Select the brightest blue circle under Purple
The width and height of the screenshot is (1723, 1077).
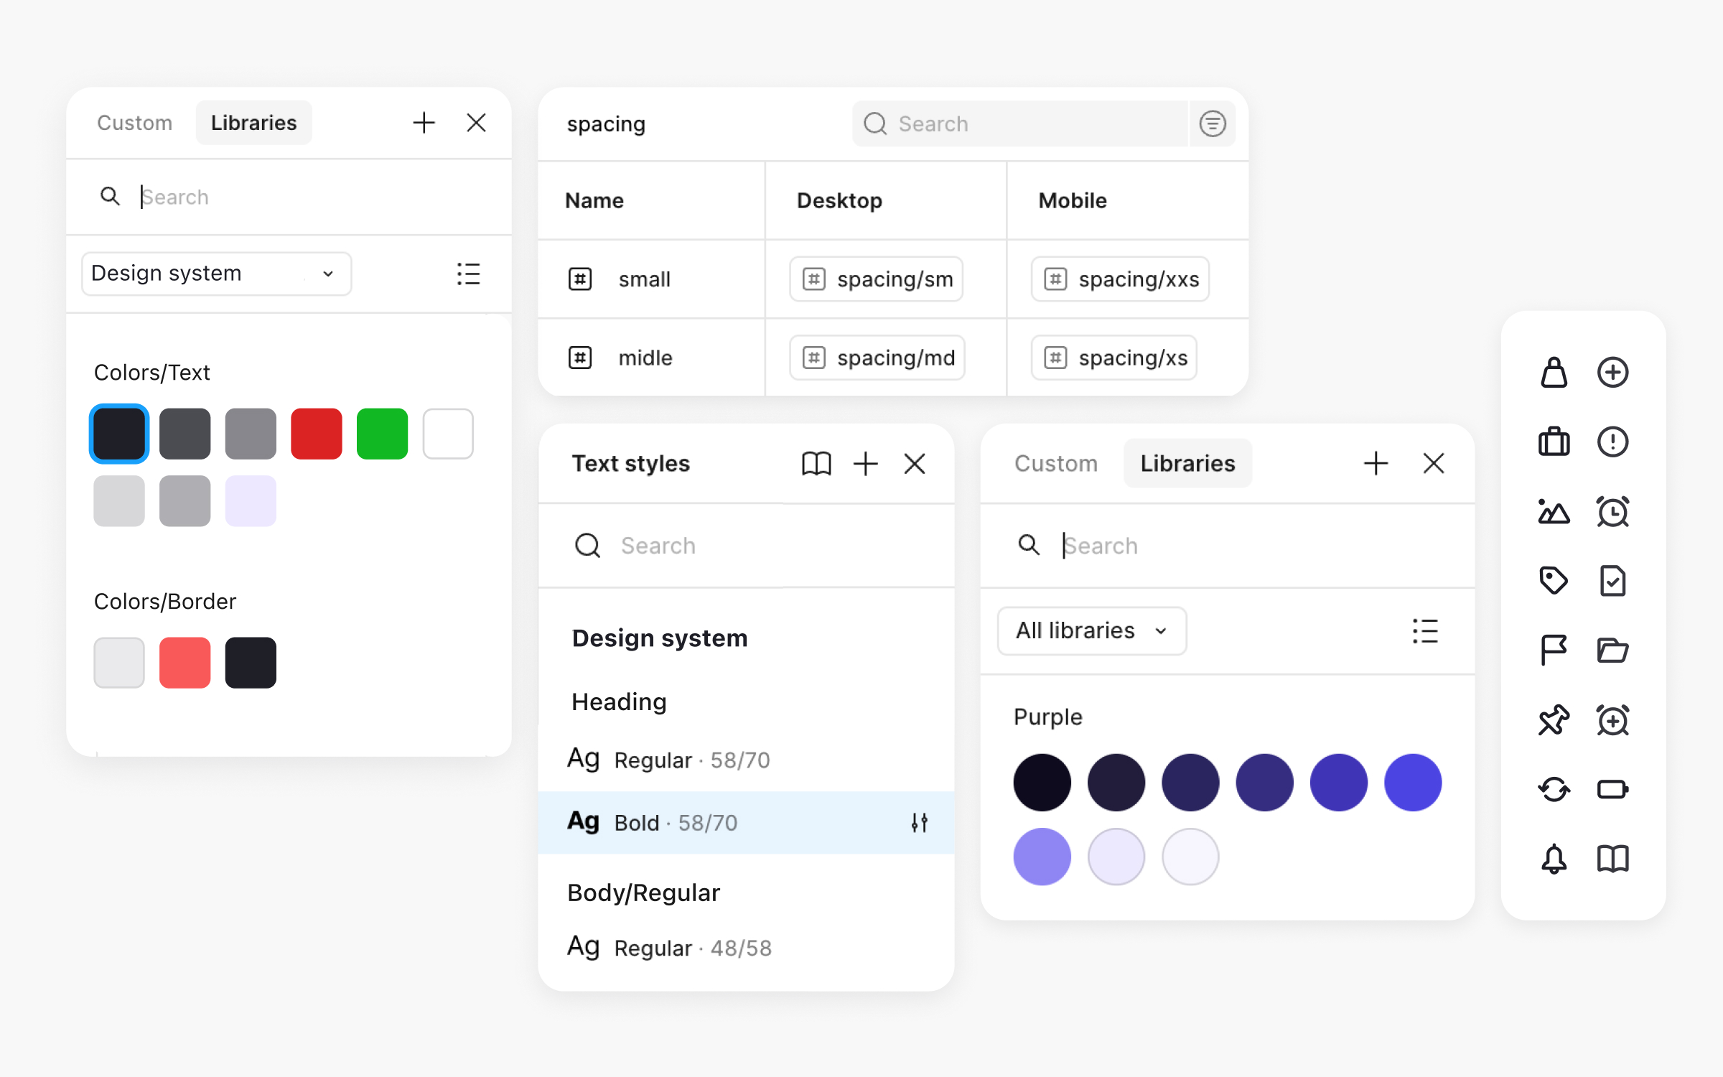click(1413, 782)
